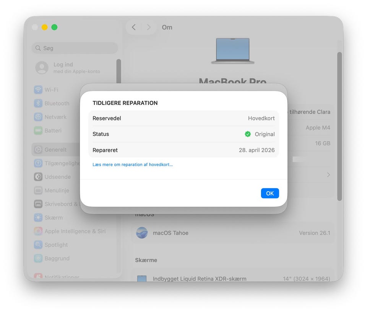Viewport: 367px width, 313px height.
Task: Open the Bluetooth settings pane
Action: [57, 103]
